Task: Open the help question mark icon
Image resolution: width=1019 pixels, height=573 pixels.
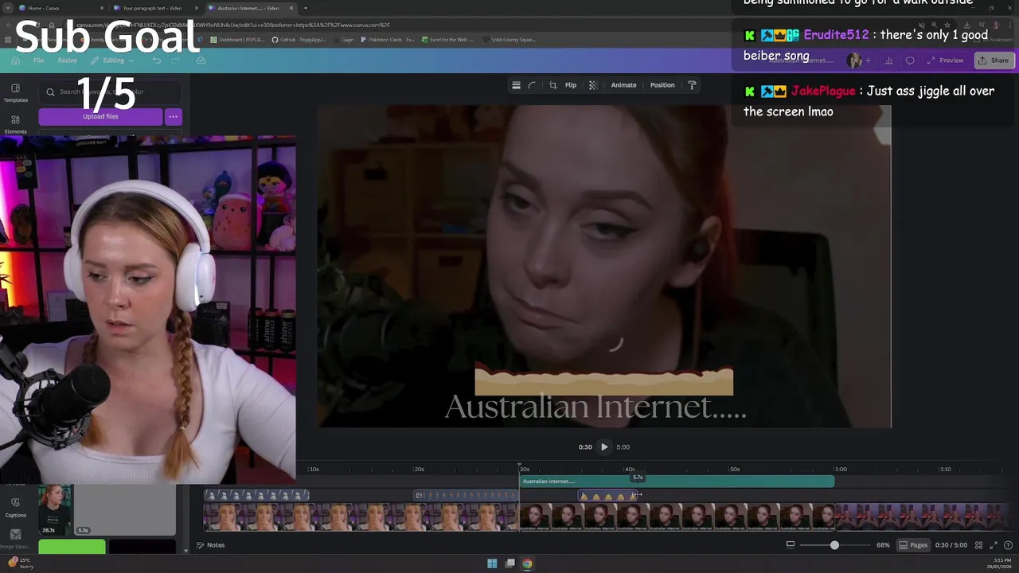Action: 1009,545
